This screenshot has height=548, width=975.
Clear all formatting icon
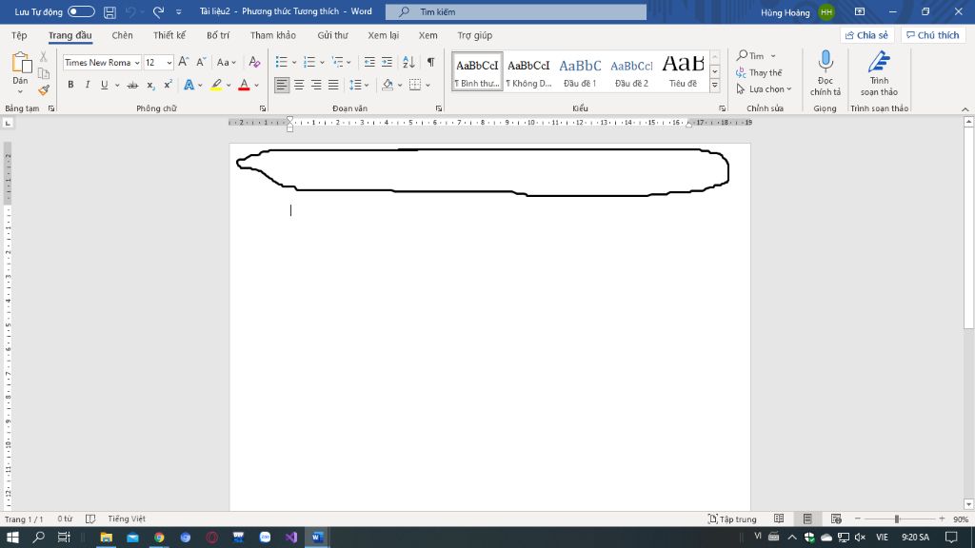[254, 62]
